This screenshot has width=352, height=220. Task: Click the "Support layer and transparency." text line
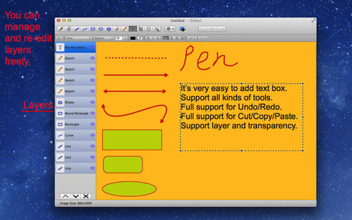pos(239,126)
